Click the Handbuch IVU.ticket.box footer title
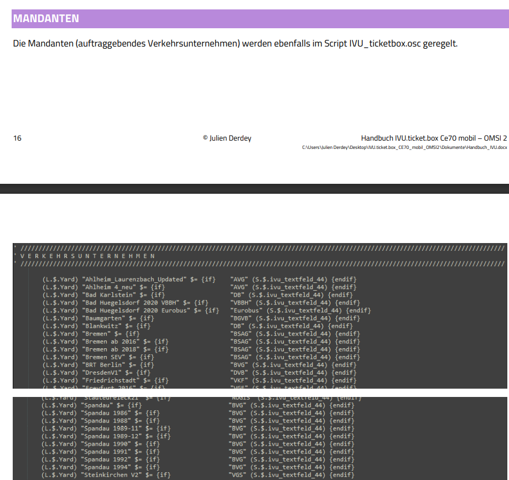Viewport: 509px width, 480px height. (x=433, y=138)
